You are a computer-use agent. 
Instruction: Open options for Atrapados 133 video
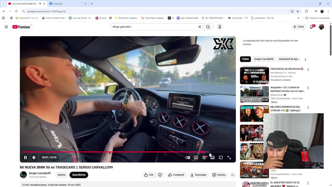pos(308,88)
